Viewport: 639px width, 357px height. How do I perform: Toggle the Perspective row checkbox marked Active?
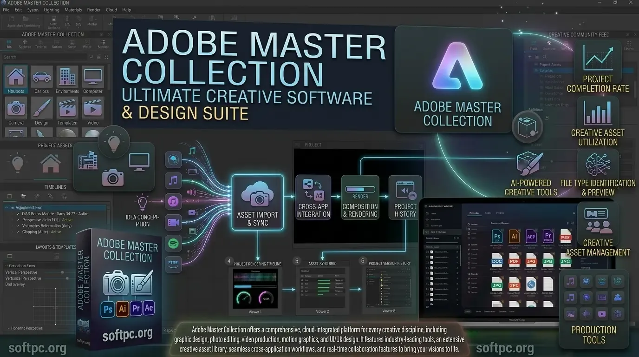[18, 220]
